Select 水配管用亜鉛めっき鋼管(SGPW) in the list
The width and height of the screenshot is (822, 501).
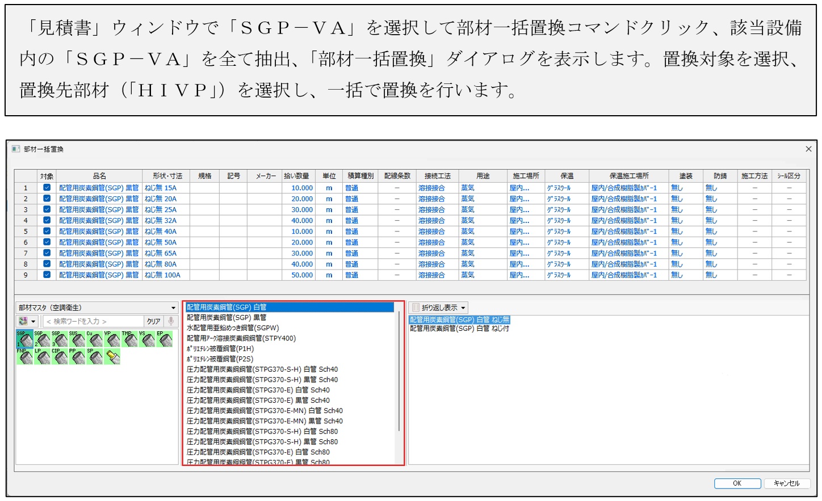pos(233,328)
